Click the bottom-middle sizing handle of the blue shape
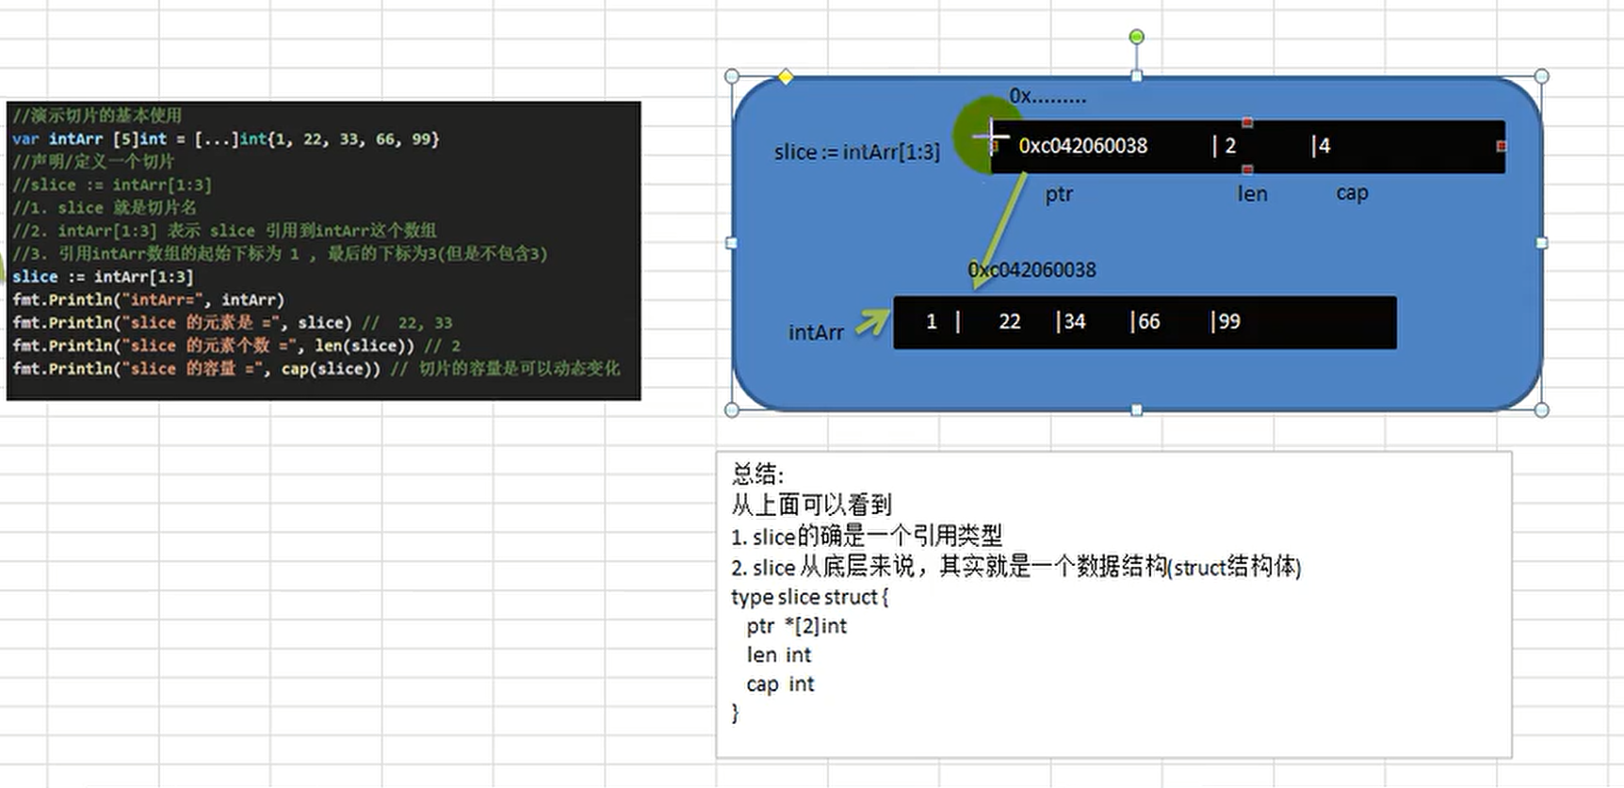 point(1136,410)
